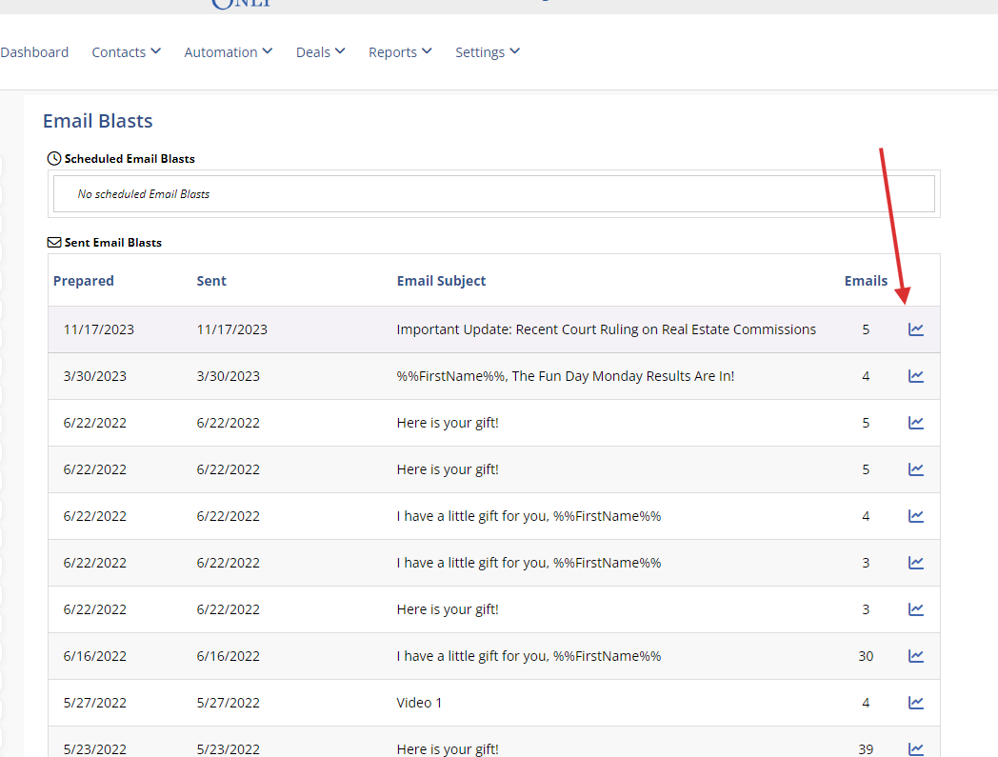
Task: Click the 11/17/2023 prepared date
Action: [x=99, y=329]
